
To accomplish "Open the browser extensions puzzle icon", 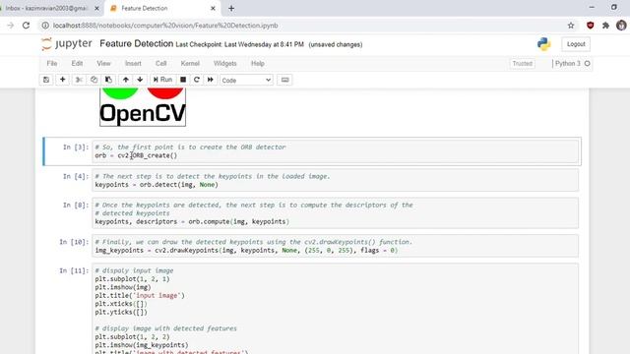I will (605, 26).
